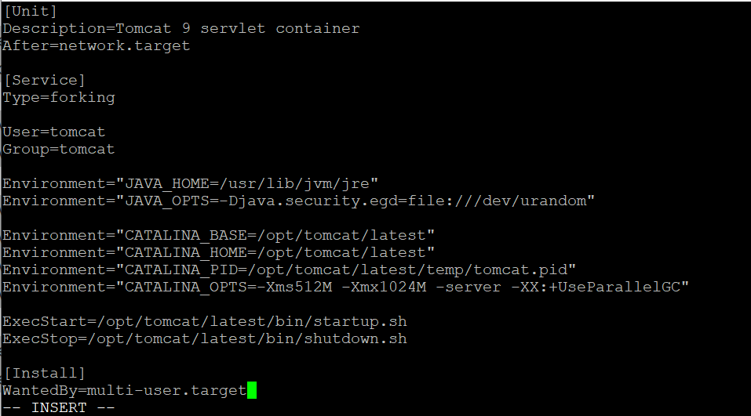751x416 pixels.
Task: Click the WantedBy=multi-user.target line
Action: tap(125, 390)
